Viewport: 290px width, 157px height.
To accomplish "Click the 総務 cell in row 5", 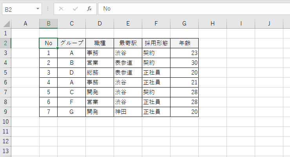I will click(x=100, y=73).
